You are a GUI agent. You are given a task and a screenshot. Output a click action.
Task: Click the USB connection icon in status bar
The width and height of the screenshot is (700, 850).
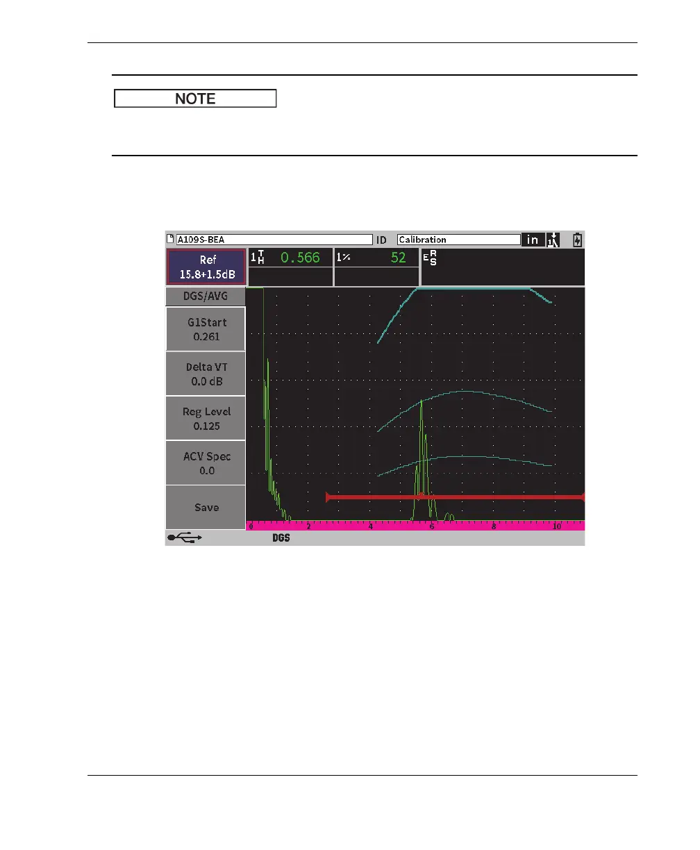(184, 538)
